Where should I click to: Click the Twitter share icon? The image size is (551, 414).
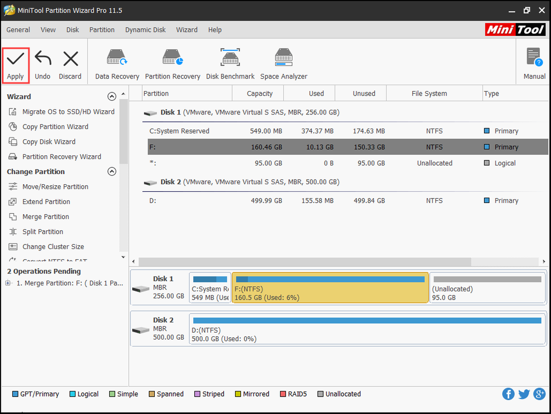pos(524,394)
